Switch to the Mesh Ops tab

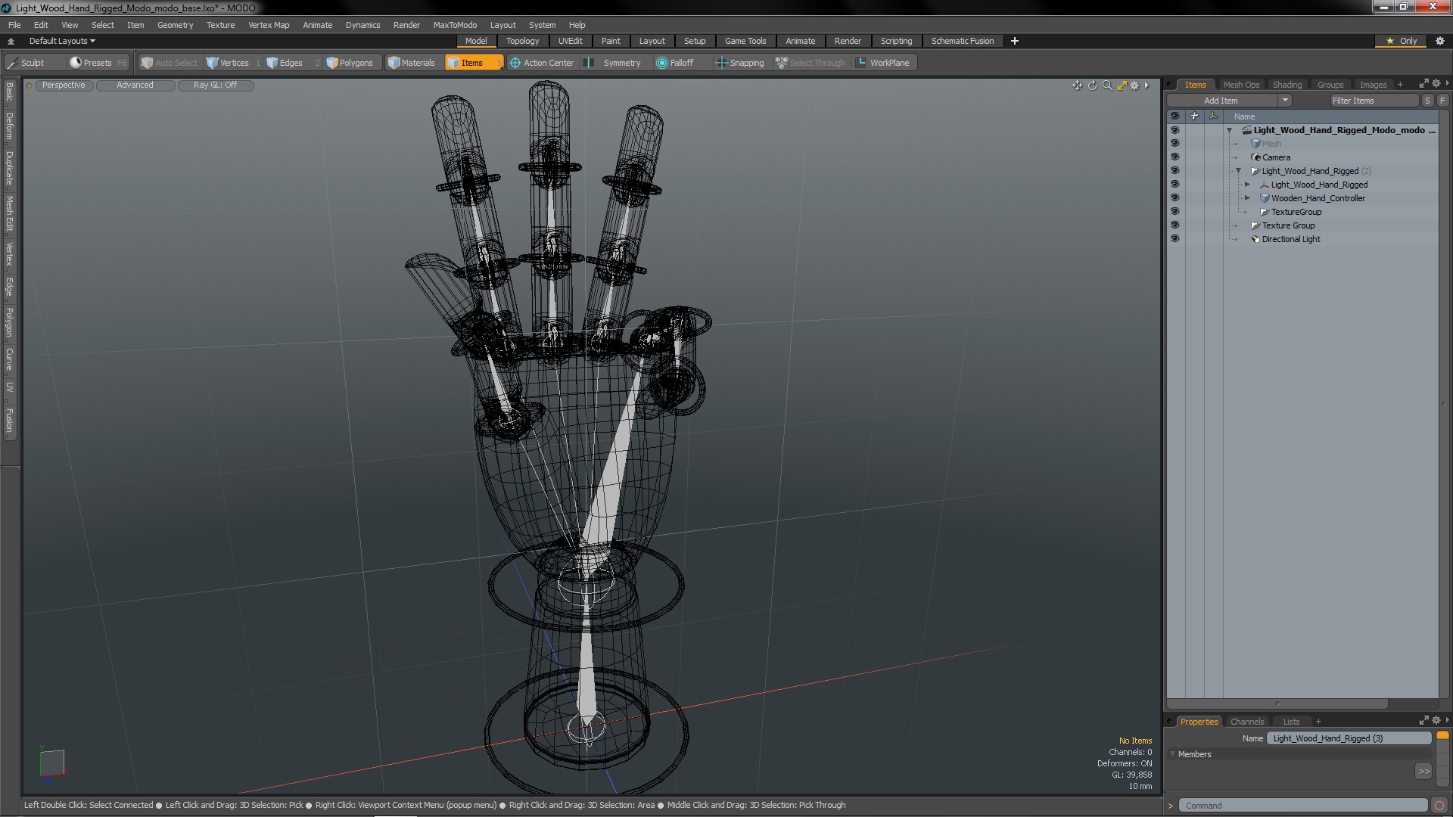[1241, 85]
